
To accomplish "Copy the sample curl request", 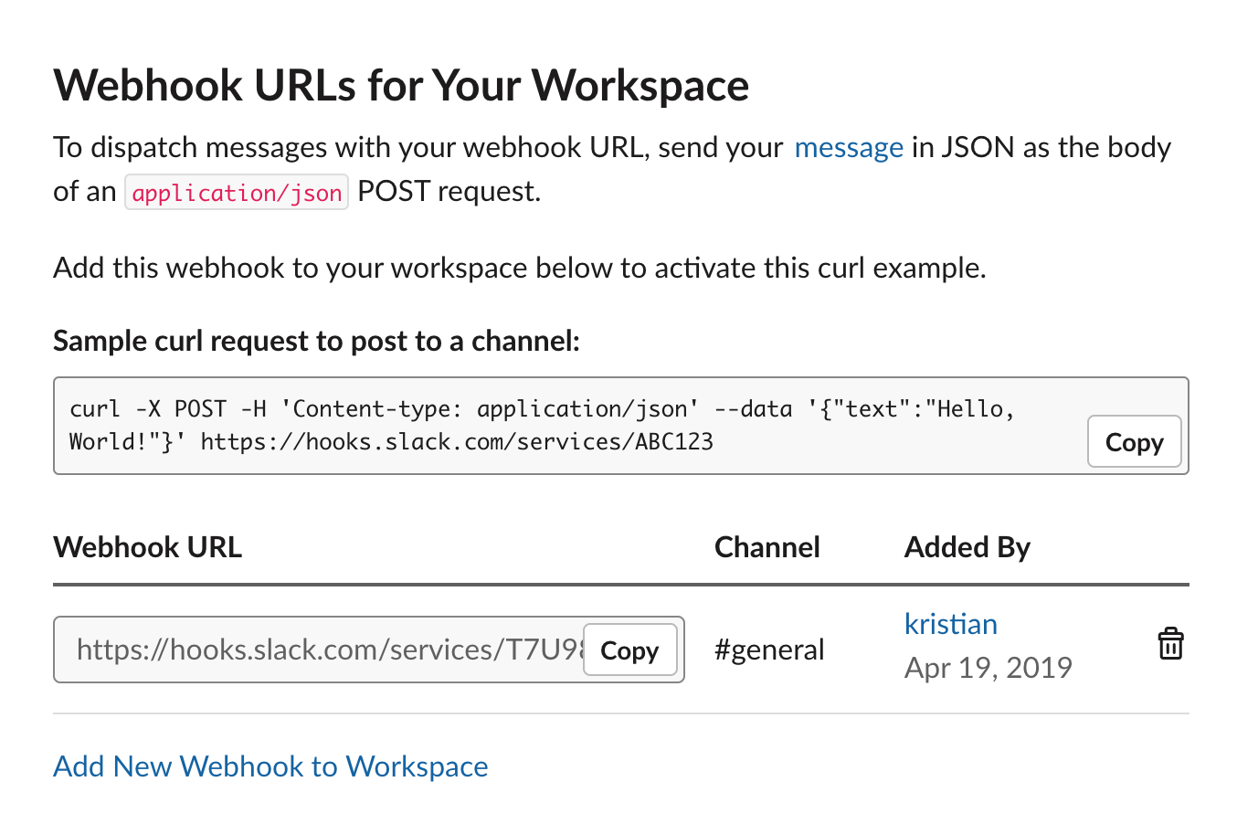I will (1134, 441).
